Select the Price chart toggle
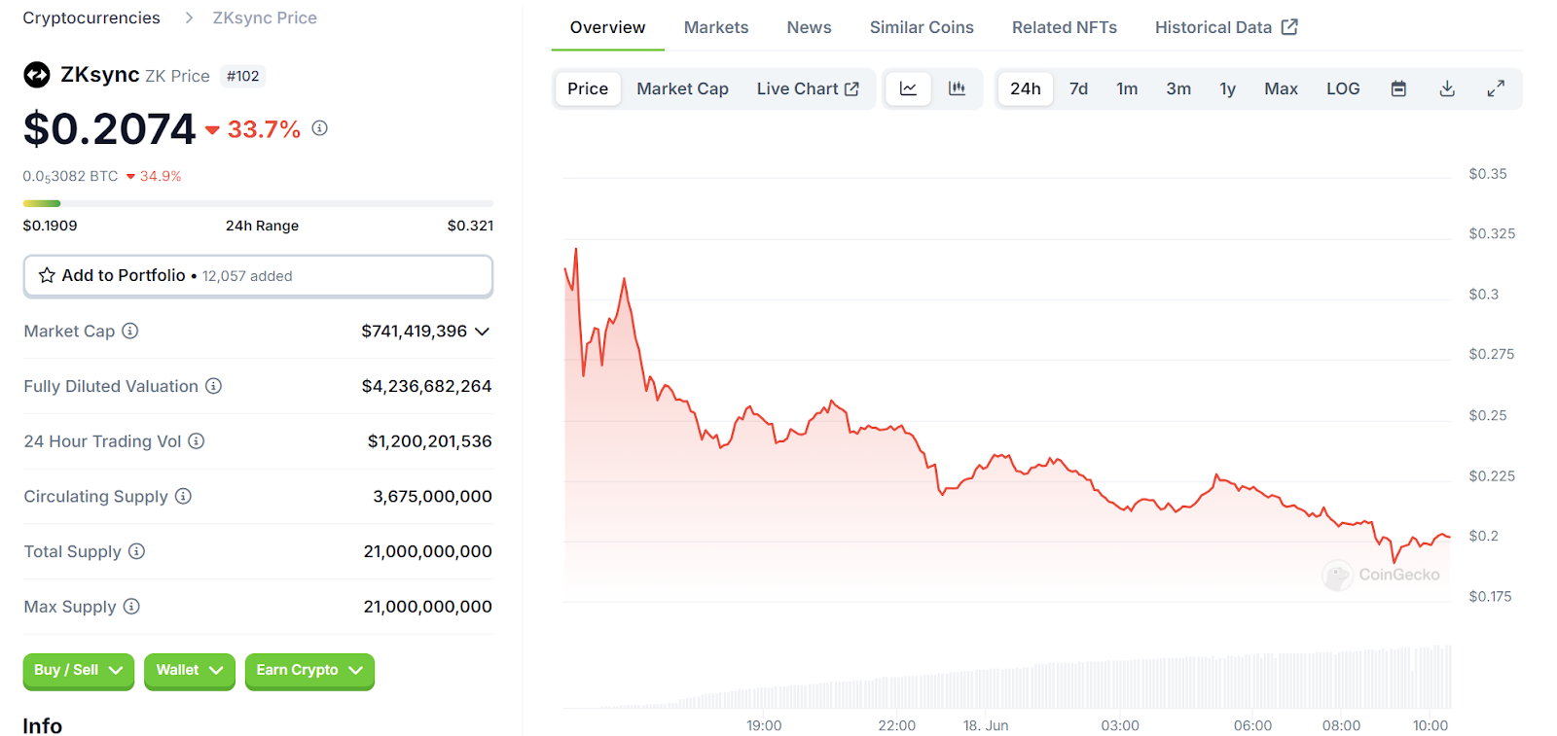The image size is (1557, 736). [x=588, y=88]
